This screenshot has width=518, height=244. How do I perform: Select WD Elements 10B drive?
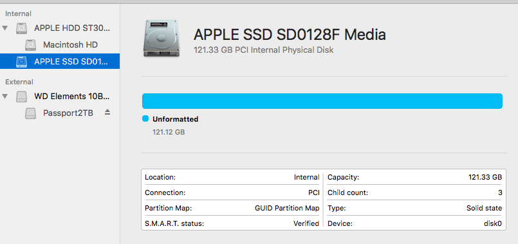pos(71,97)
